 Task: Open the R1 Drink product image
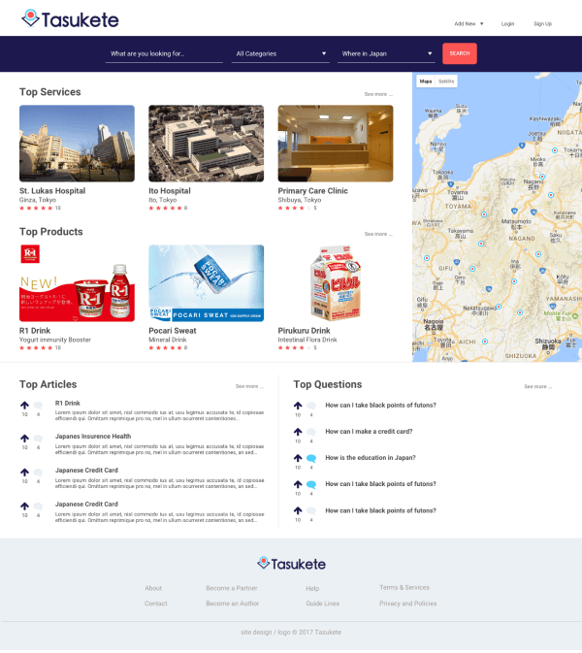pos(77,283)
